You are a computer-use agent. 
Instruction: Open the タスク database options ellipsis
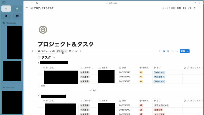pos(54,57)
